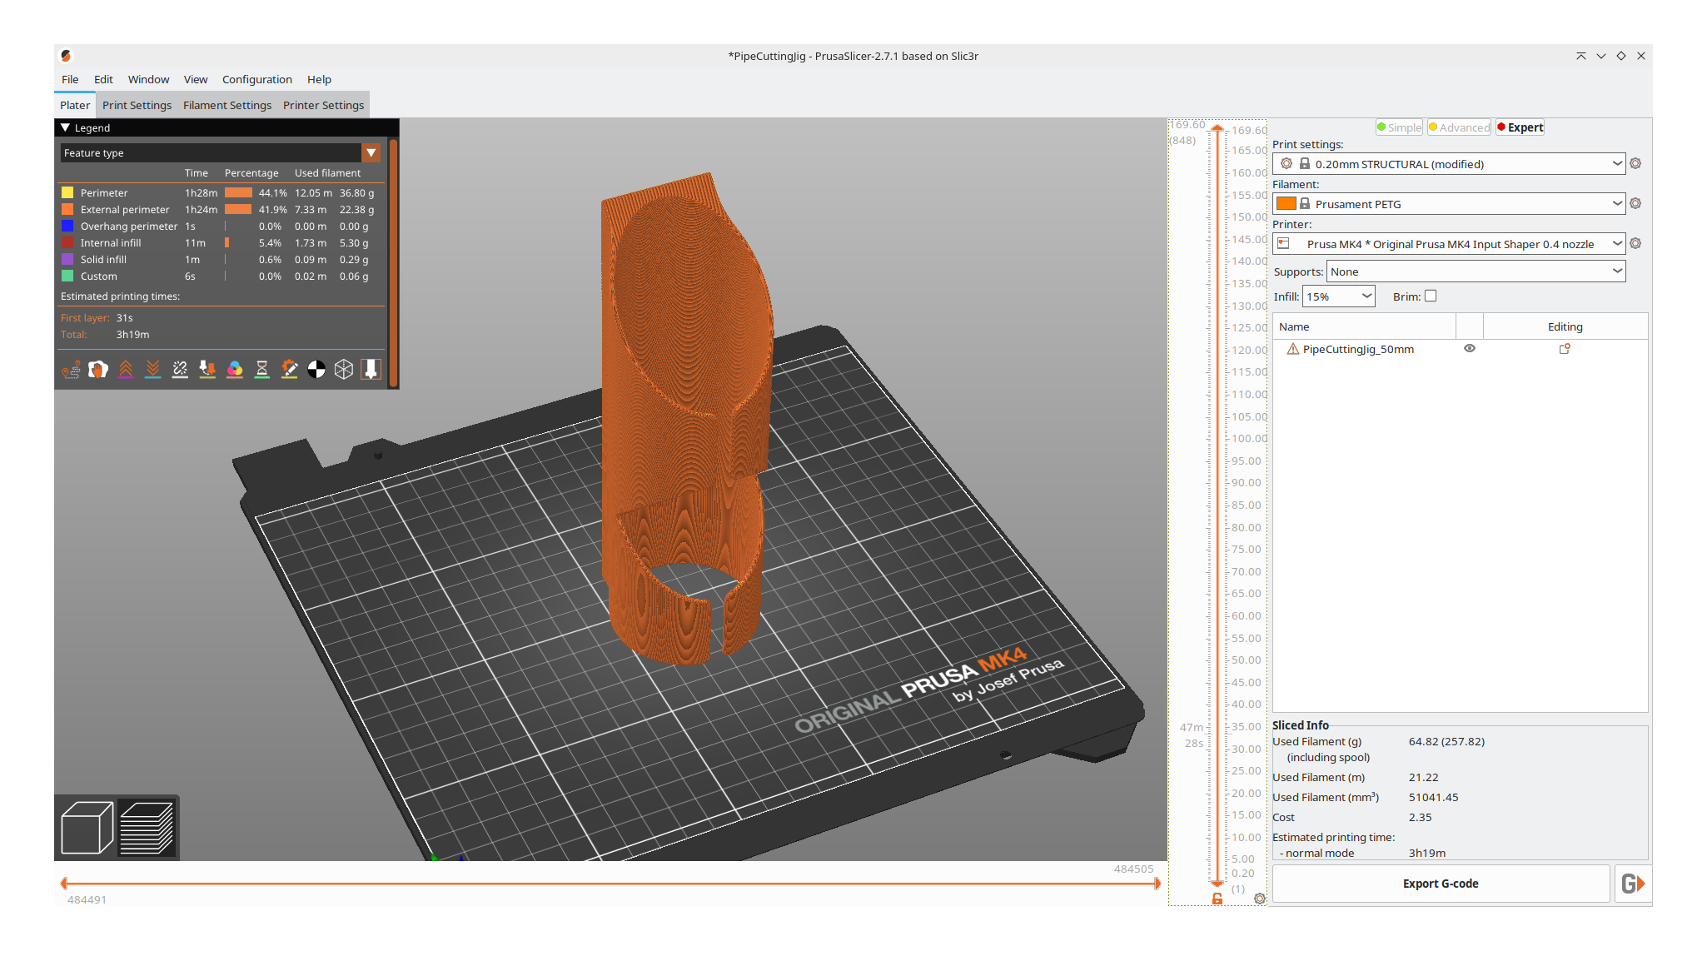Toggle the Color changes icon
Image resolution: width=1707 pixels, height=971 pixels.
tap(235, 370)
